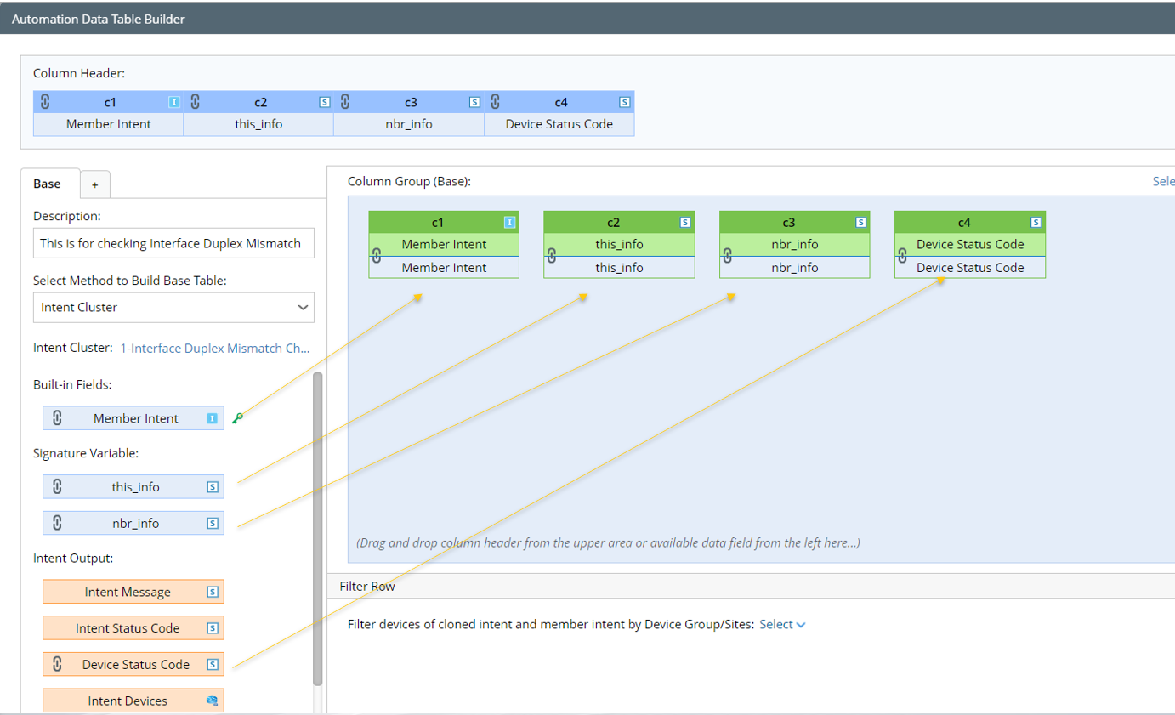Select the Intent Message output field

tap(128, 592)
